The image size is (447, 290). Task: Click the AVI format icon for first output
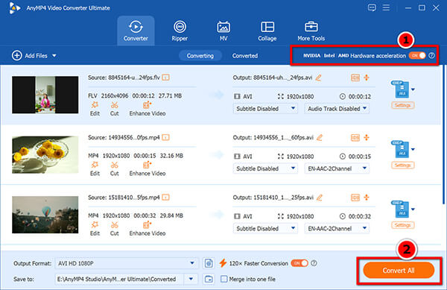tap(402, 89)
